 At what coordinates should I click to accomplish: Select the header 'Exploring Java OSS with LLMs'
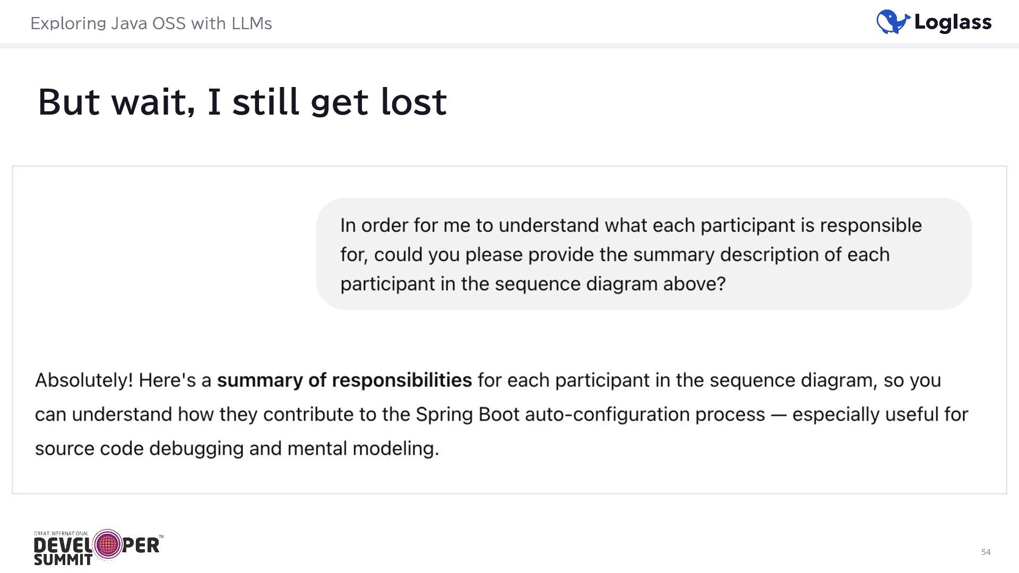click(x=151, y=23)
